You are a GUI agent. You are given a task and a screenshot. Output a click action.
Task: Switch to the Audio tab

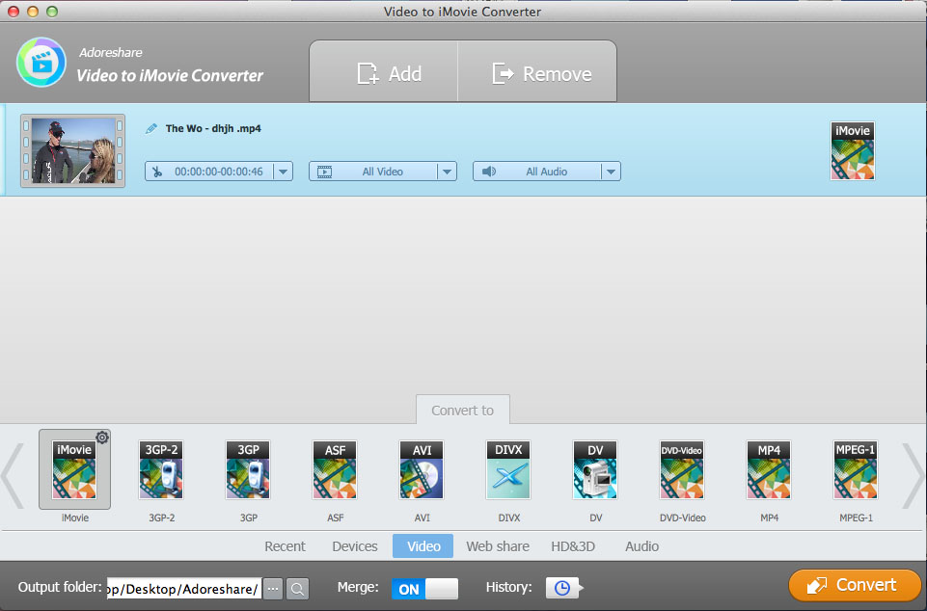pyautogui.click(x=642, y=546)
